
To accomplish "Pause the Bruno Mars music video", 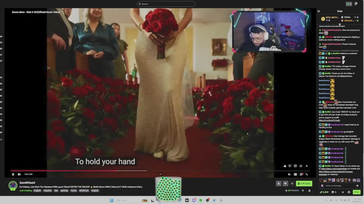I will (x=13, y=174).
